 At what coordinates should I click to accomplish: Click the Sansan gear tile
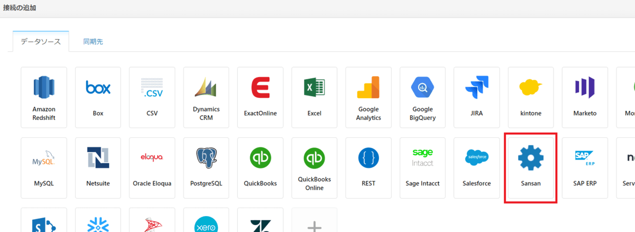coord(531,168)
